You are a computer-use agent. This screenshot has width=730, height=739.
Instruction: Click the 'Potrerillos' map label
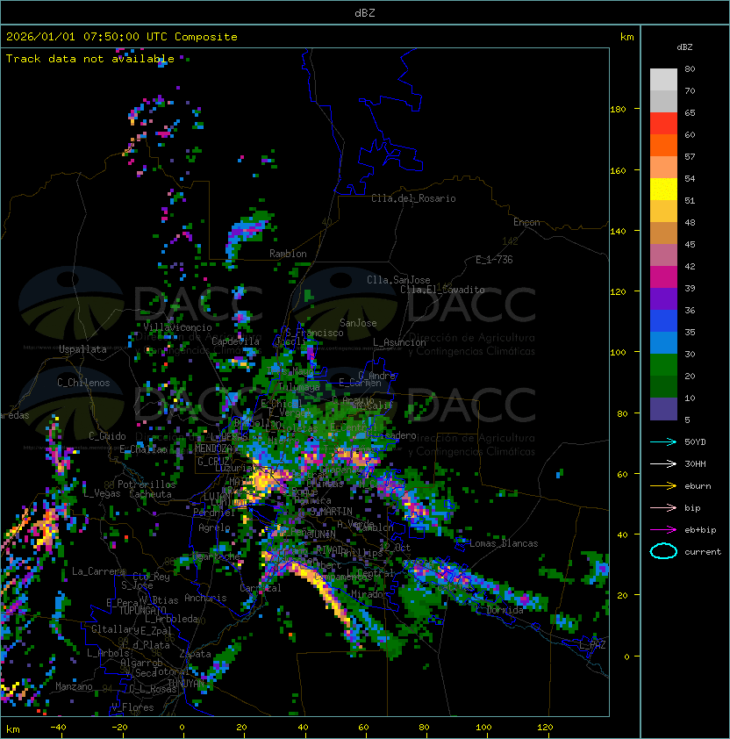click(x=147, y=484)
